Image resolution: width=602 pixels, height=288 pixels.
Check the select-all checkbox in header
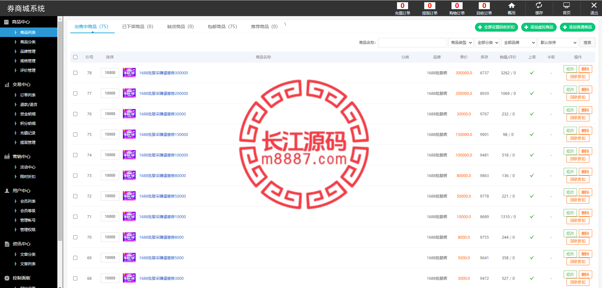click(75, 57)
